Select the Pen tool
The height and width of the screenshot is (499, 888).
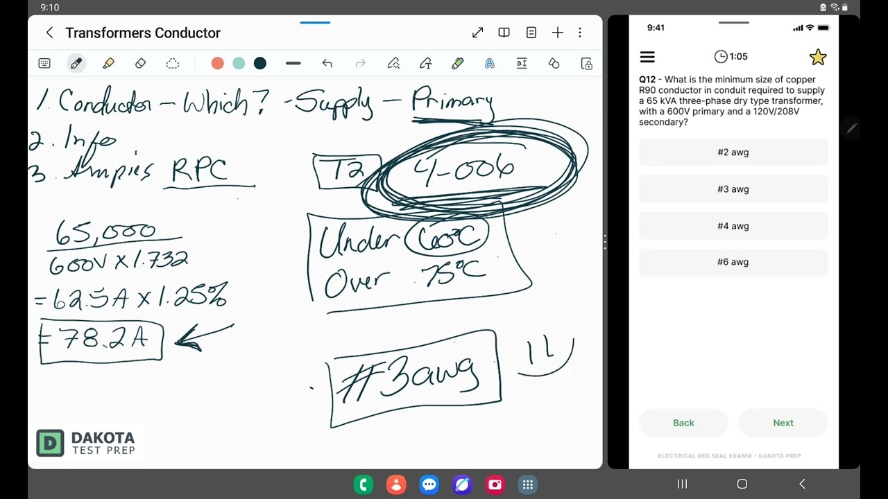[76, 63]
